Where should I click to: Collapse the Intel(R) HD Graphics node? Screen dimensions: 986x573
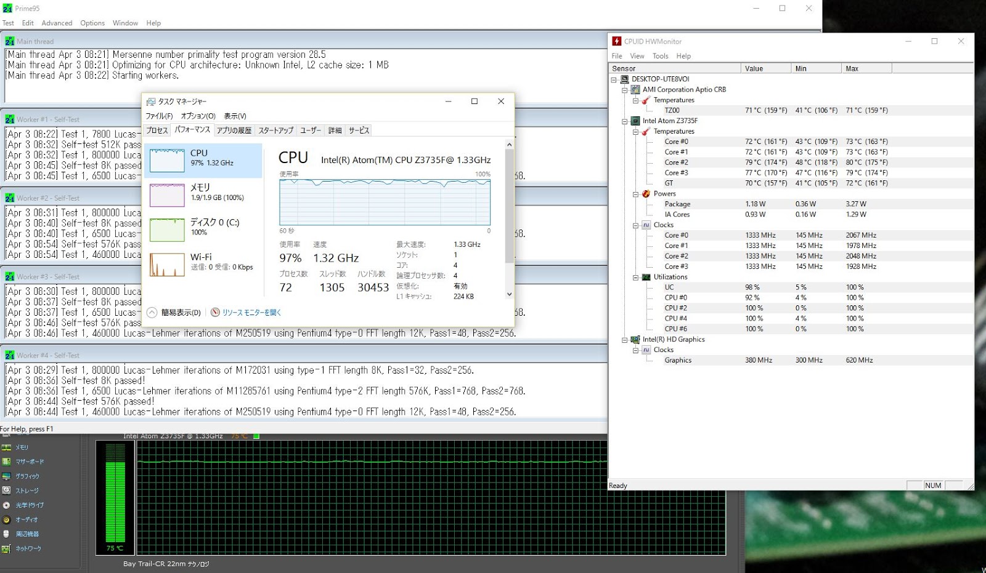coord(624,340)
